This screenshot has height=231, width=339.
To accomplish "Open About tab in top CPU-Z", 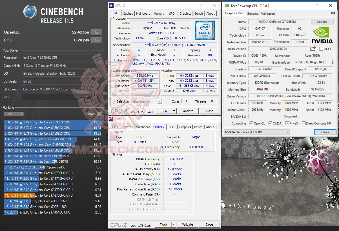I will click(x=211, y=14).
